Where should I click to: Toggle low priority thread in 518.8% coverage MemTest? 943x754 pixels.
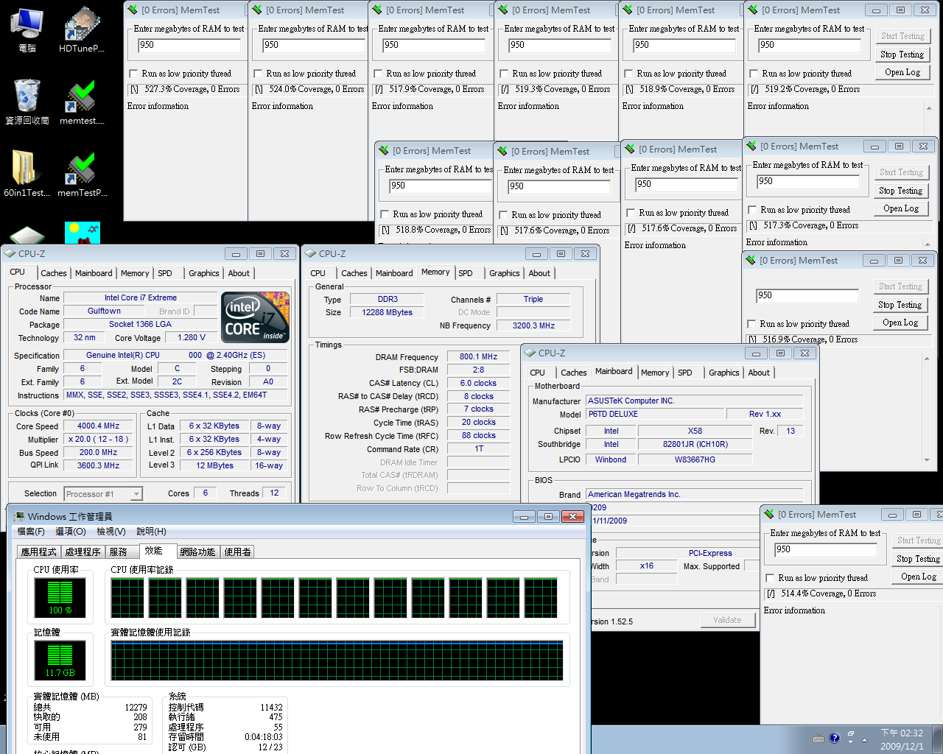tap(385, 214)
